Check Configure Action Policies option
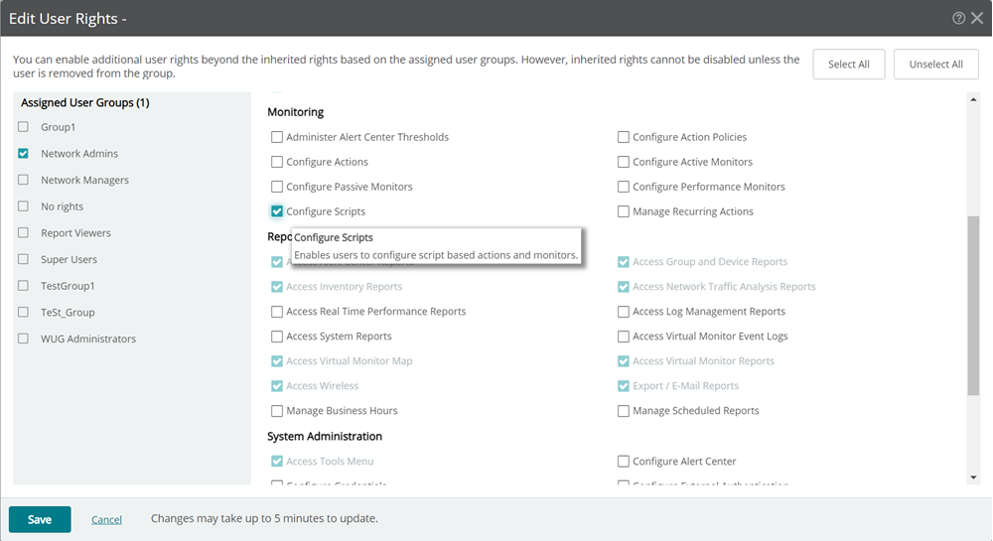This screenshot has height=541, width=993. coord(624,137)
